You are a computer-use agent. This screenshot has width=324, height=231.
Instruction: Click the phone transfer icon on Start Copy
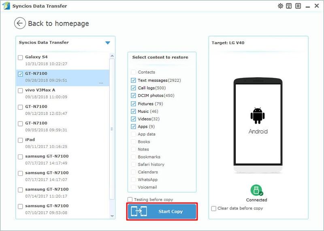(139, 212)
